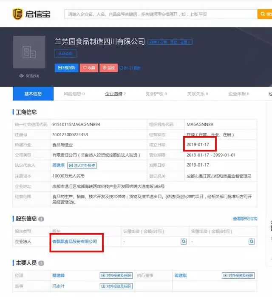Click the 成都市温江区市场和质量监督管理局 cell

(x=219, y=176)
